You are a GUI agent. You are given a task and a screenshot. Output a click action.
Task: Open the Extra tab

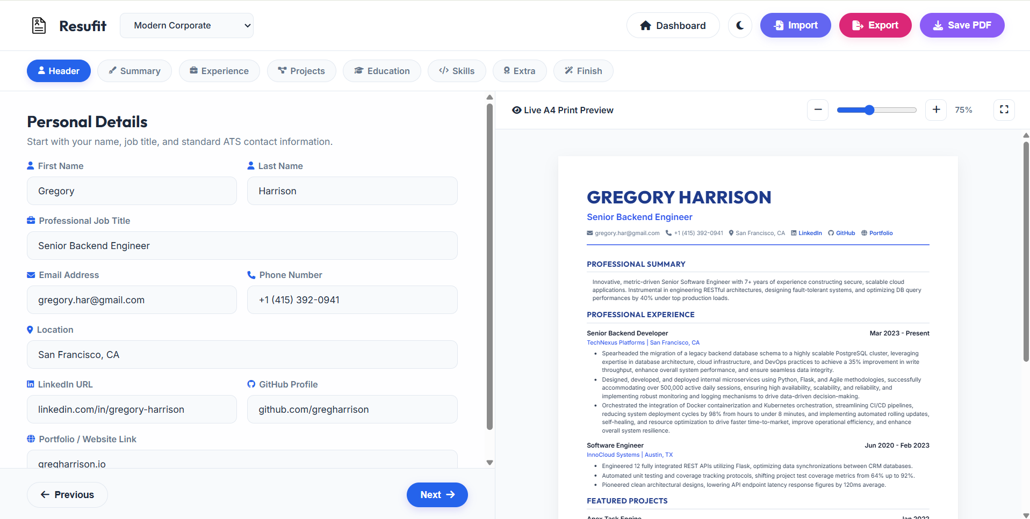(520, 71)
